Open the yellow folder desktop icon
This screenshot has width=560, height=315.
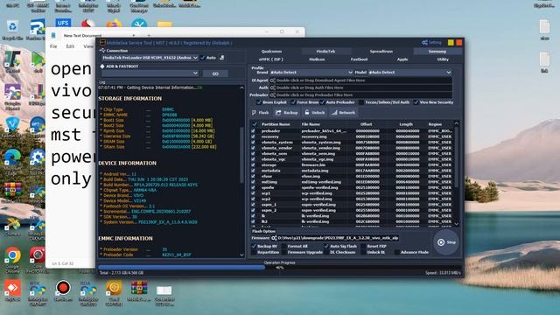pyautogui.click(x=164, y=24)
